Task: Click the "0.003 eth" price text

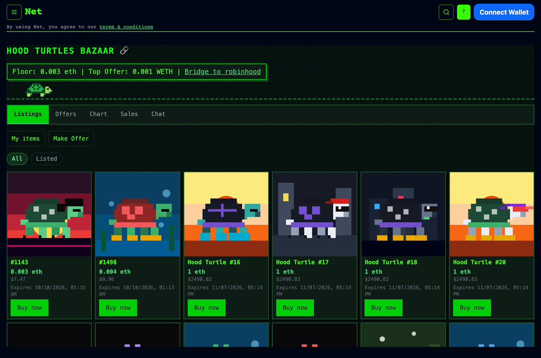Action: point(26,272)
